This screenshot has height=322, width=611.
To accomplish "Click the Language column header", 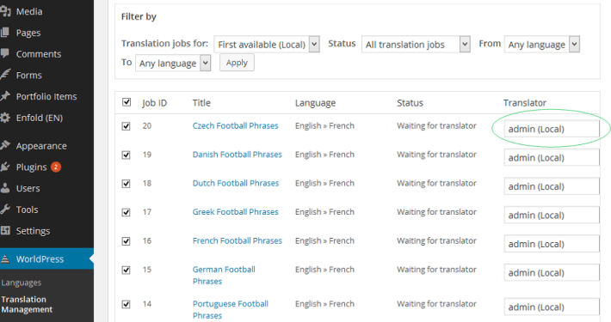I will click(315, 103).
